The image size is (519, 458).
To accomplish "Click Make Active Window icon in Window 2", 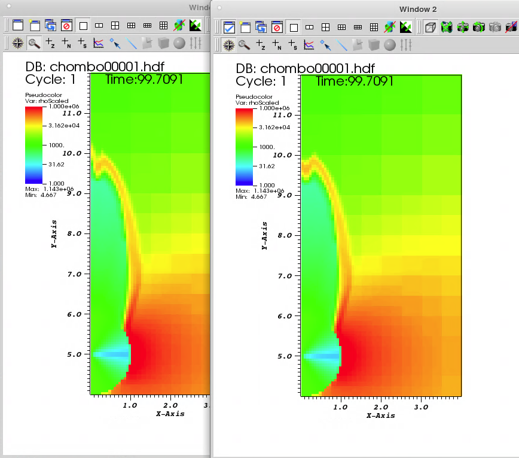I will point(229,27).
